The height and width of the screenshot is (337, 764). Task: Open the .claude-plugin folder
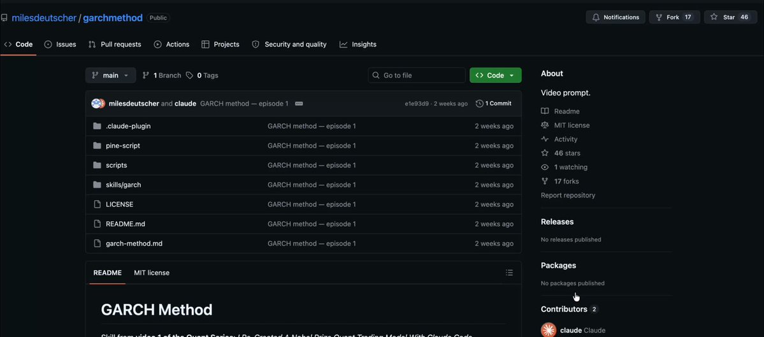(128, 126)
